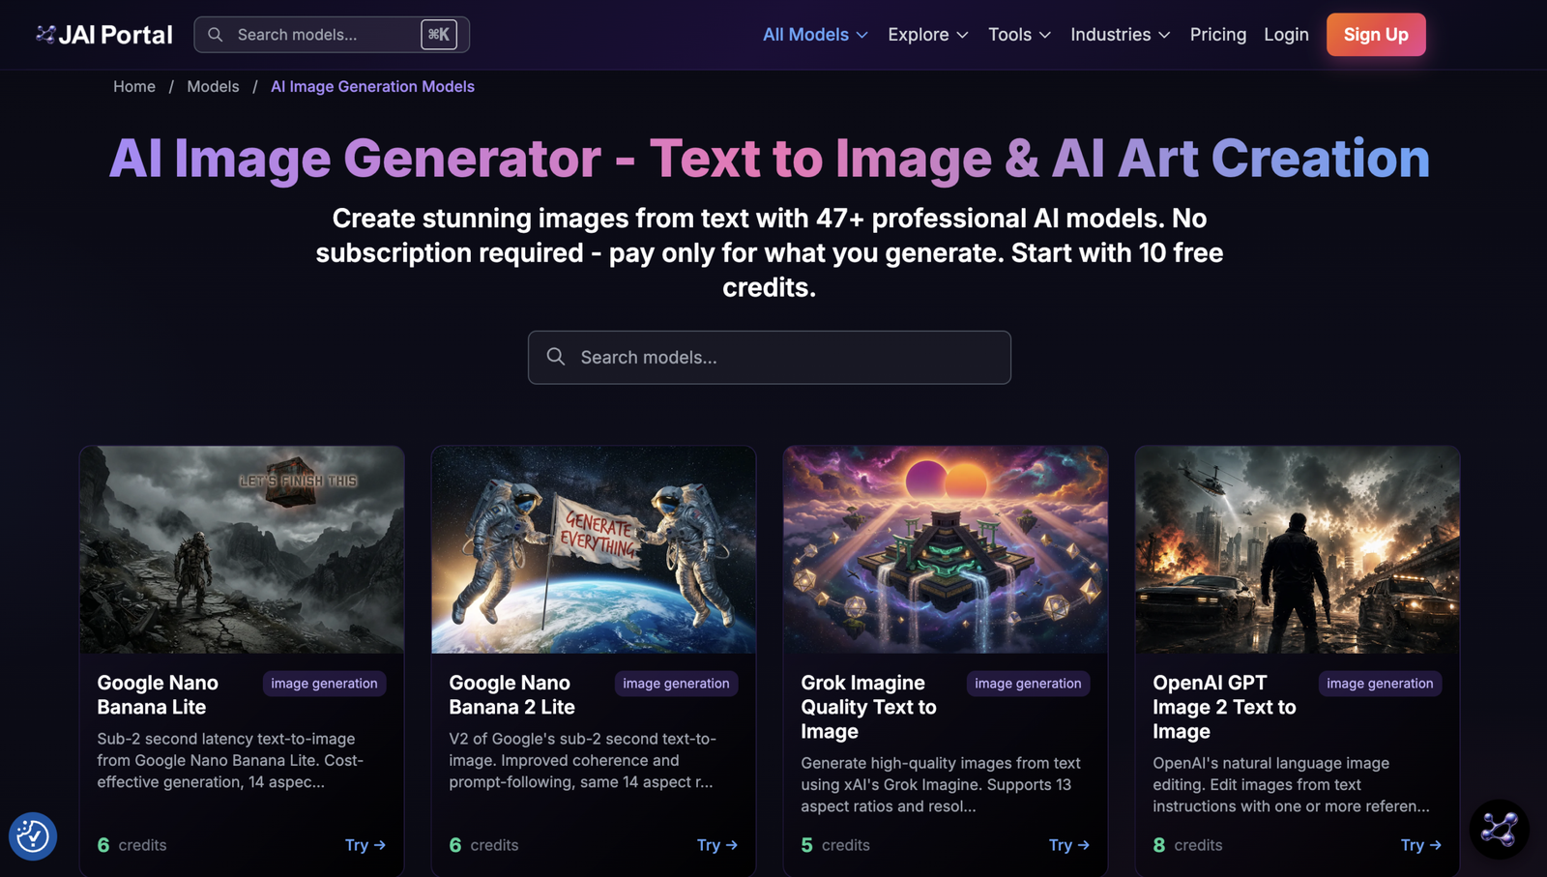Open Google Nano Banana Lite thumbnail
Screen dimensions: 1547x877
(242, 549)
